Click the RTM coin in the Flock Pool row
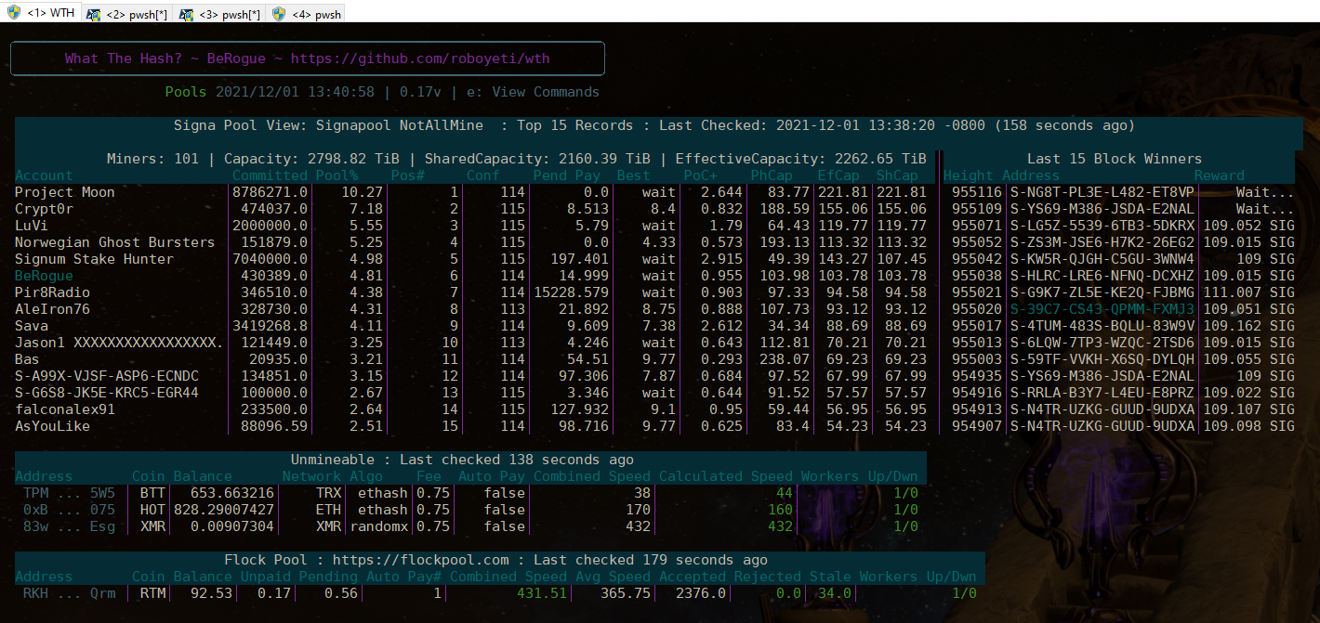The image size is (1320, 623). click(x=148, y=593)
